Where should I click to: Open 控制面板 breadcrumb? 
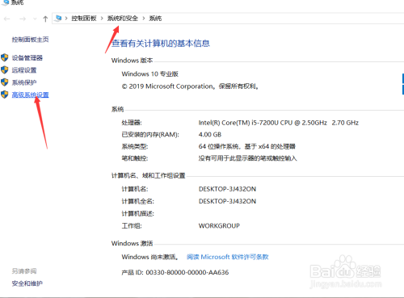(x=84, y=19)
